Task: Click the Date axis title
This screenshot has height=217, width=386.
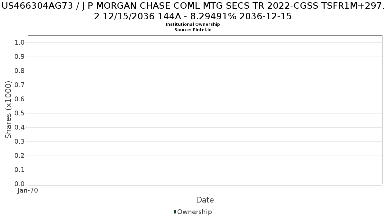Action: pyautogui.click(x=205, y=200)
